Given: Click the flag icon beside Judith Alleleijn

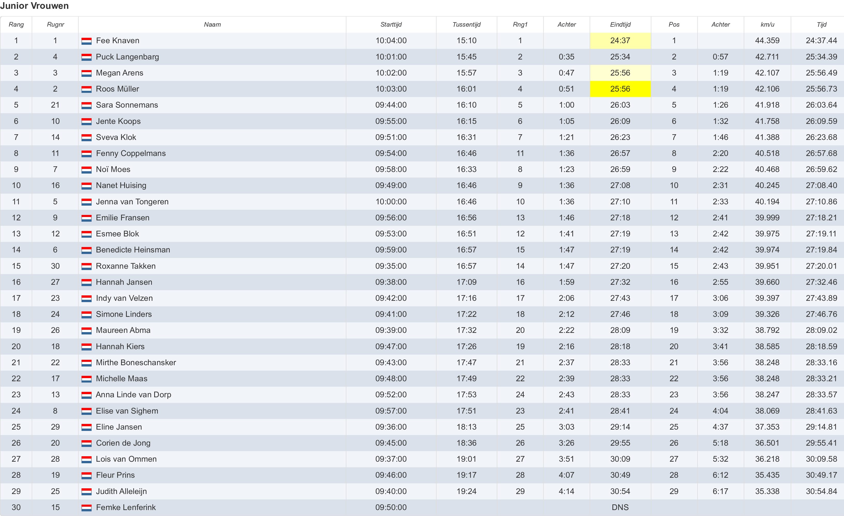Looking at the screenshot, I should (86, 492).
